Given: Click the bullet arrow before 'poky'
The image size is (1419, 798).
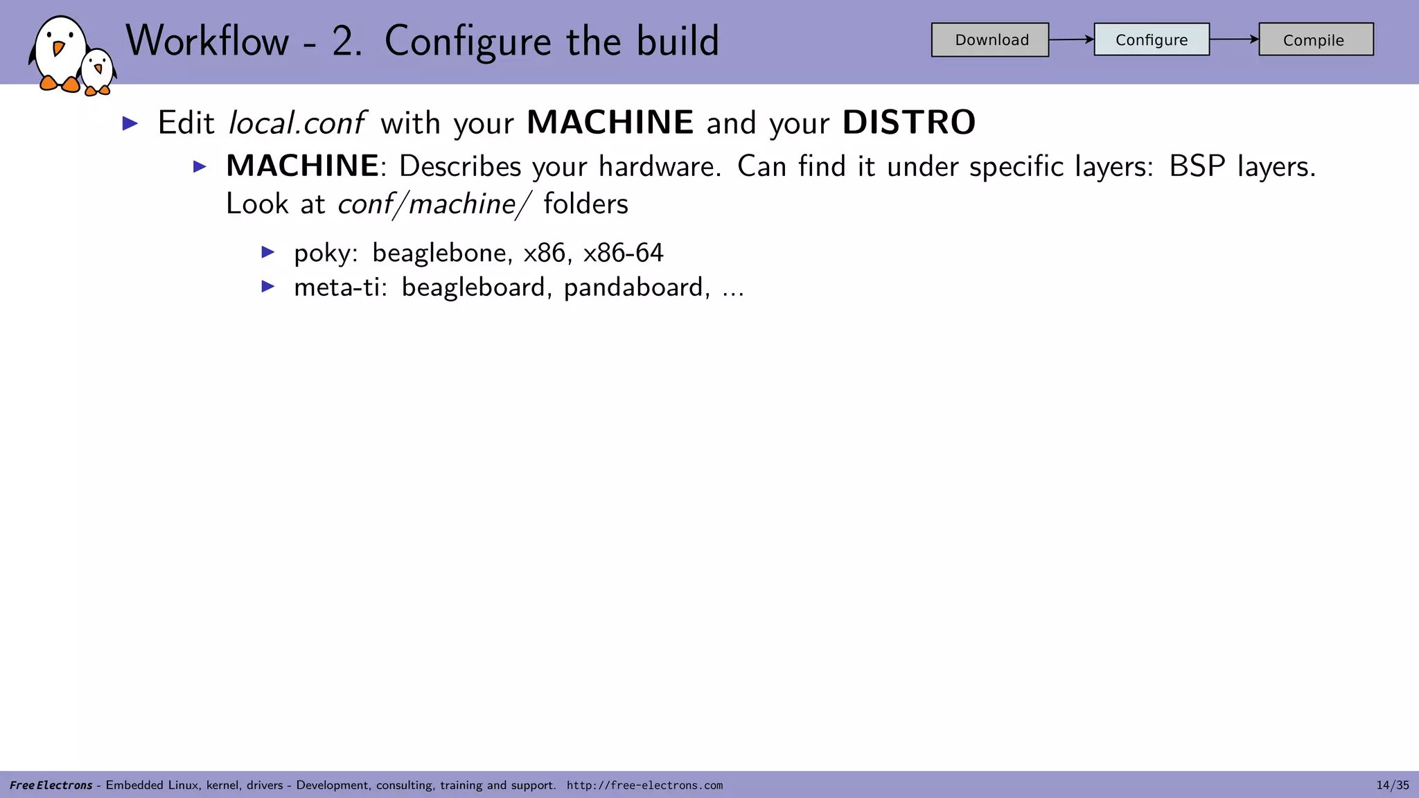Looking at the screenshot, I should tap(268, 252).
